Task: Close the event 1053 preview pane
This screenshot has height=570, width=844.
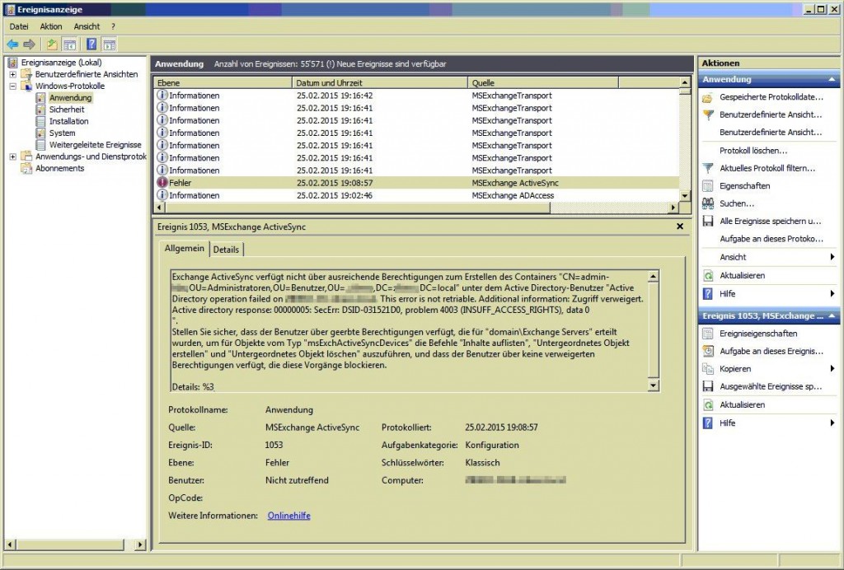Action: tap(680, 226)
